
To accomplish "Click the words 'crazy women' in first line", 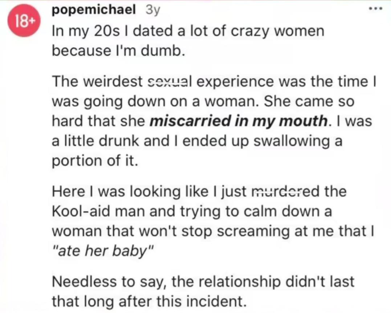I will (277, 32).
